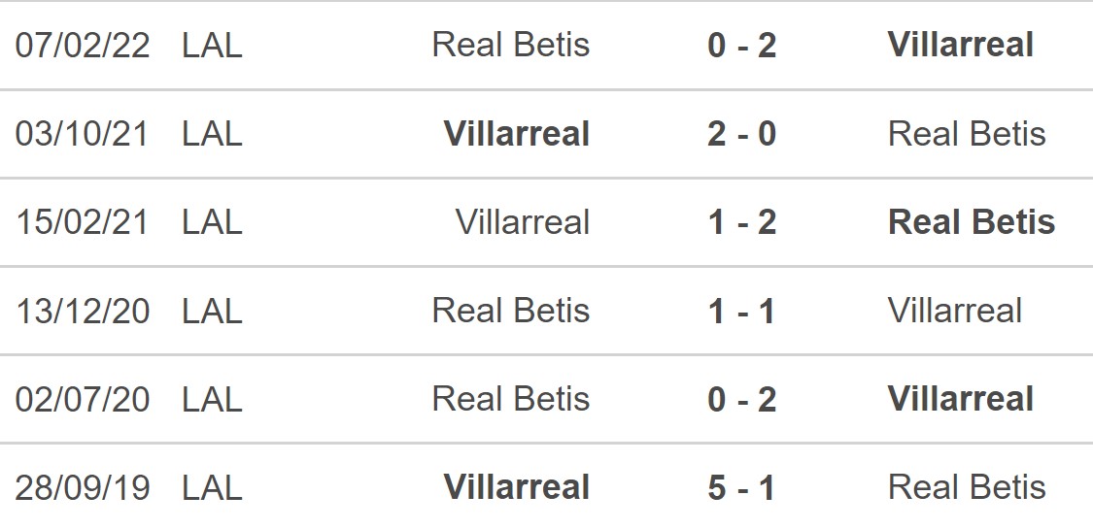
Task: Click the 07/02/22 match date
Action: coord(83,46)
